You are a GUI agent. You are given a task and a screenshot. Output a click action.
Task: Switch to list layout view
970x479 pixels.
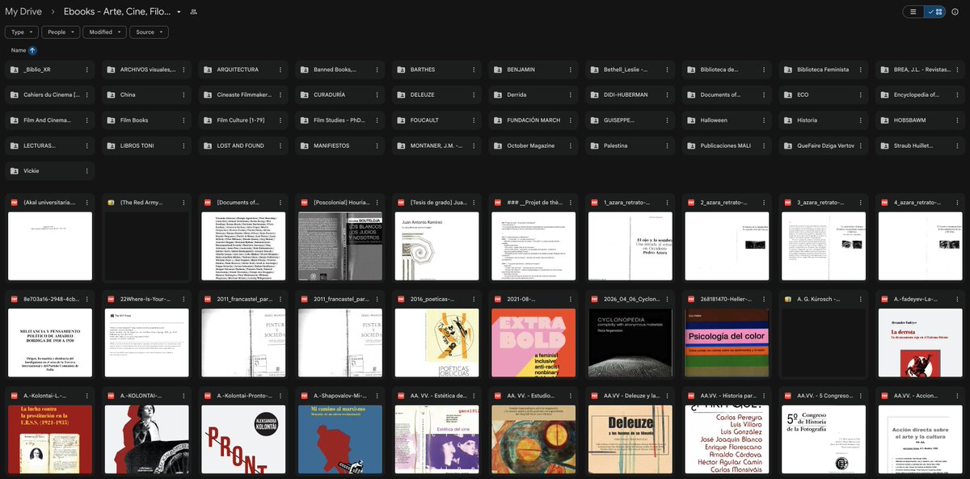point(913,12)
